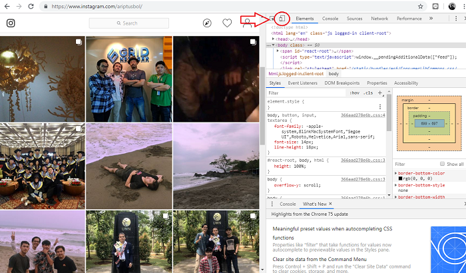Viewport: 466px width, 273px height.
Task: Toggle the :hov element state panel
Action: [x=355, y=93]
